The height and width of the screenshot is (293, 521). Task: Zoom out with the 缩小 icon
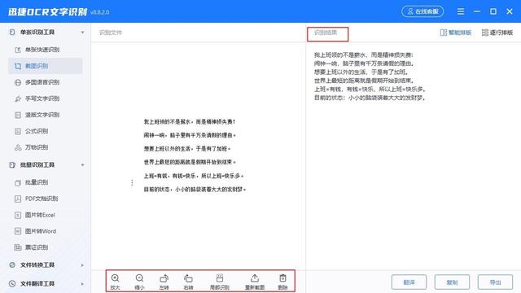pos(139,282)
